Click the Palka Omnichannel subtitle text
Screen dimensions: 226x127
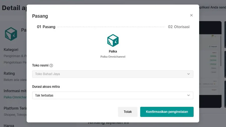[x=113, y=57]
